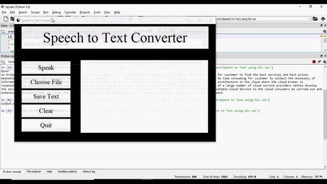The image size is (327, 184).
Task: Undock the Editor pane
Action: (321, 25)
